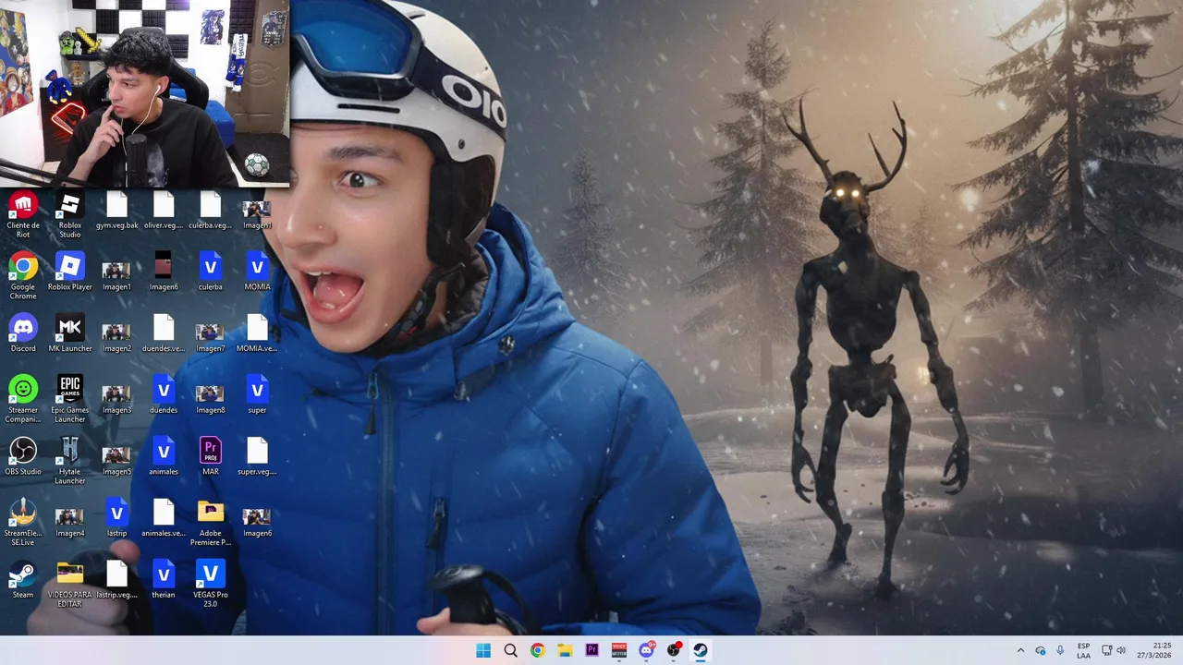Launch the VEGAS Pro 23.0 shortcut
This screenshot has width=1183, height=665.
click(x=211, y=584)
